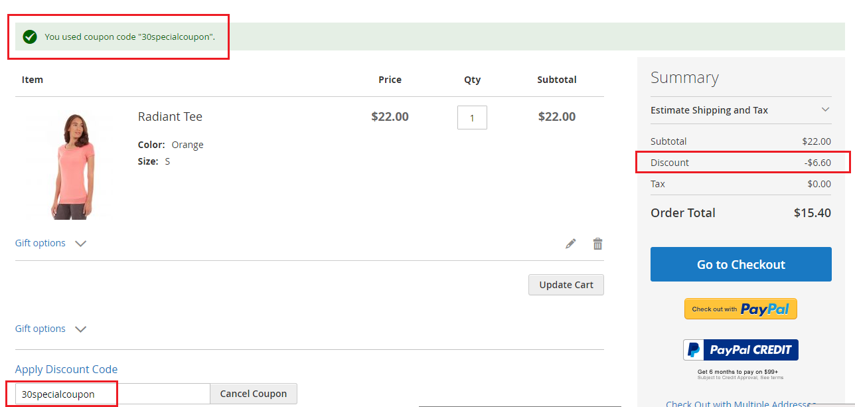Click the PayPal Credit logo button
This screenshot has height=407, width=855.
[740, 350]
